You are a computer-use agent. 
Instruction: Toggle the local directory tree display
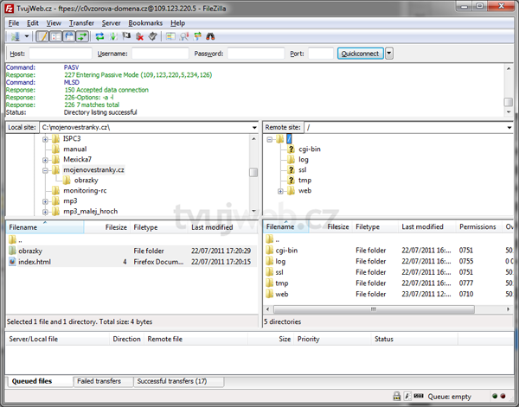[55, 36]
